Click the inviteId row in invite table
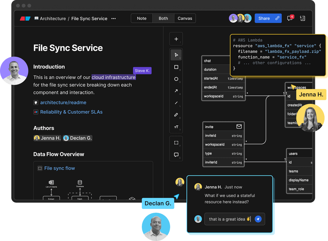Viewport: 328px width, 241px height. (224, 136)
